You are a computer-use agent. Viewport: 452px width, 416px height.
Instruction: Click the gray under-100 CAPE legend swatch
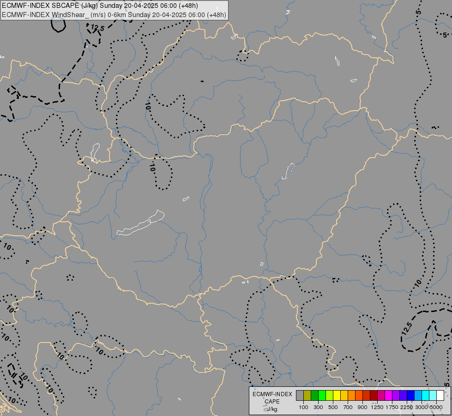coord(300,395)
